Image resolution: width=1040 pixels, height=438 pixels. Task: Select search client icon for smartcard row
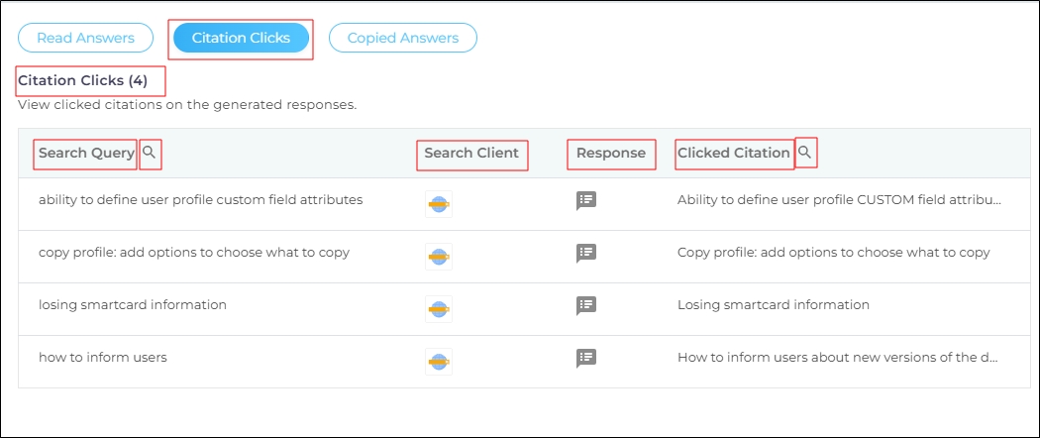point(438,308)
